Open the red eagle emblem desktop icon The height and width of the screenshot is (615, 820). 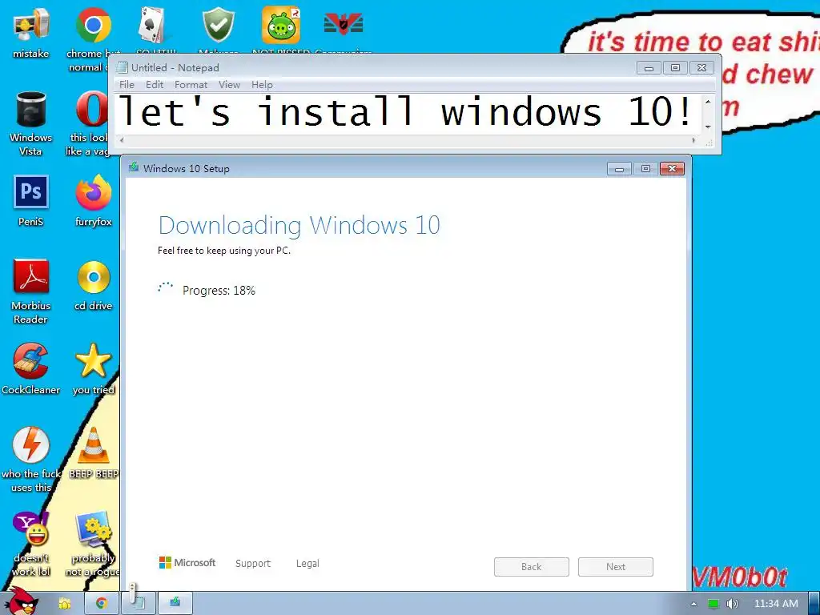(x=344, y=24)
